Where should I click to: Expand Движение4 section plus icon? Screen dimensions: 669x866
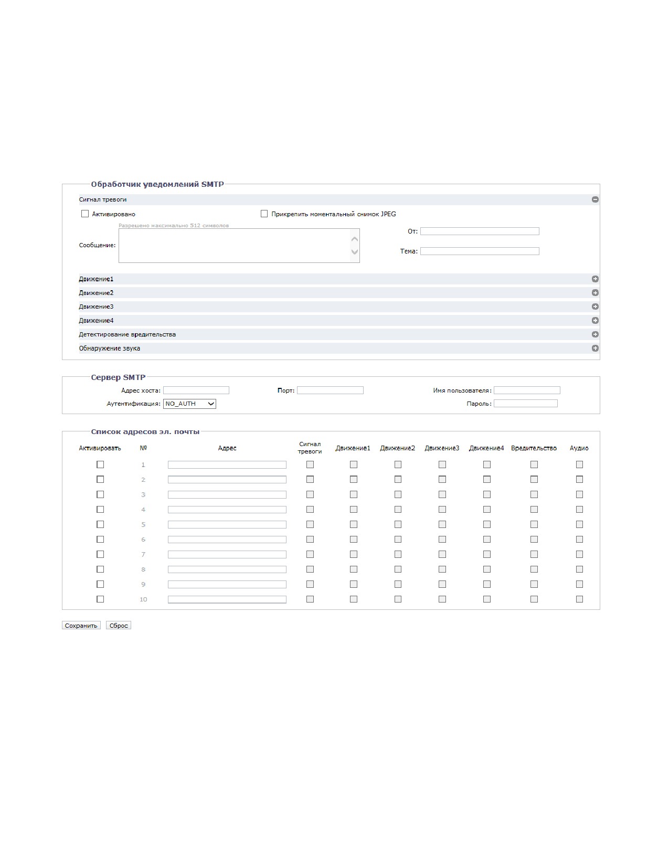[x=595, y=321]
